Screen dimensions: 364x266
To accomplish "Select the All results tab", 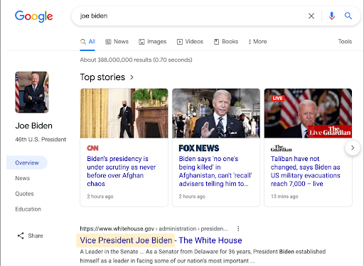I will point(87,42).
